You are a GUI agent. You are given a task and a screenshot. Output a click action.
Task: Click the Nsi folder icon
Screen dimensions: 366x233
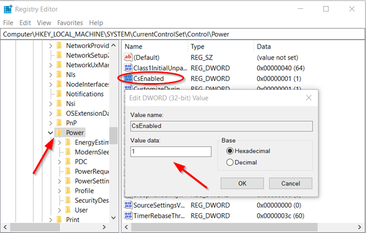tap(60, 103)
